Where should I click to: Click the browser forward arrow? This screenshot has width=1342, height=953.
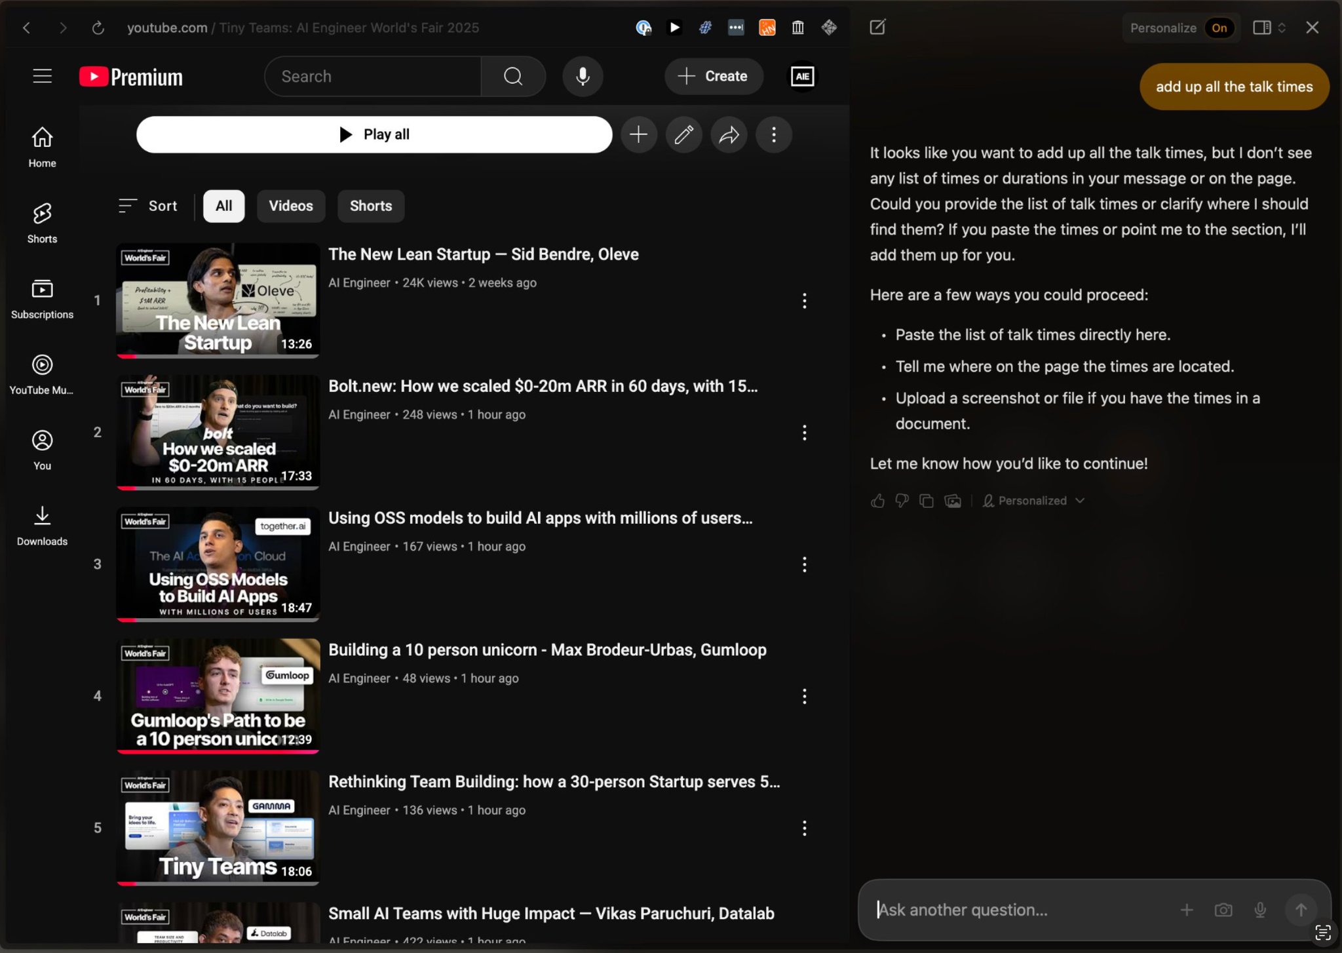tap(62, 28)
